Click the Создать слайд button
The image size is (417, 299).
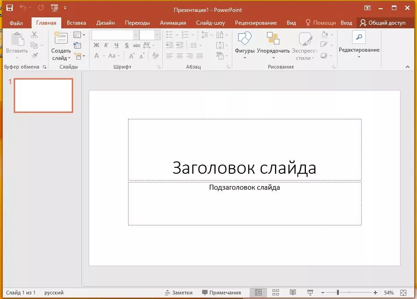[61, 46]
